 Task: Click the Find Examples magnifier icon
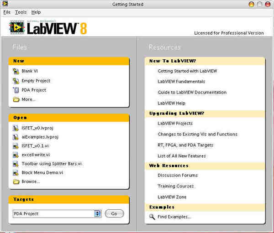[152, 217]
